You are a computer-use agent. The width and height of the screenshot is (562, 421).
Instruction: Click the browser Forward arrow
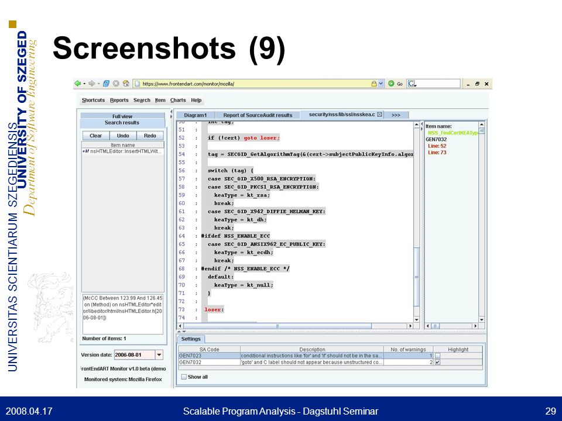pos(91,84)
